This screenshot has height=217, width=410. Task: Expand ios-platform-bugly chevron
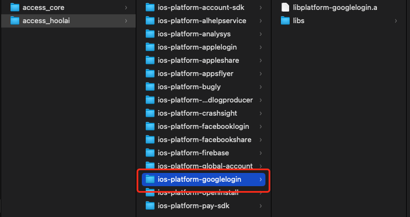click(260, 86)
